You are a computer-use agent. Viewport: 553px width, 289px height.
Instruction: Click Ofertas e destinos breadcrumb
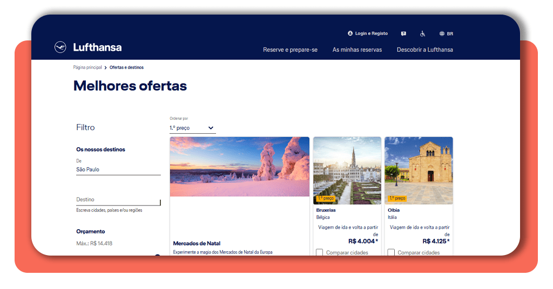126,67
